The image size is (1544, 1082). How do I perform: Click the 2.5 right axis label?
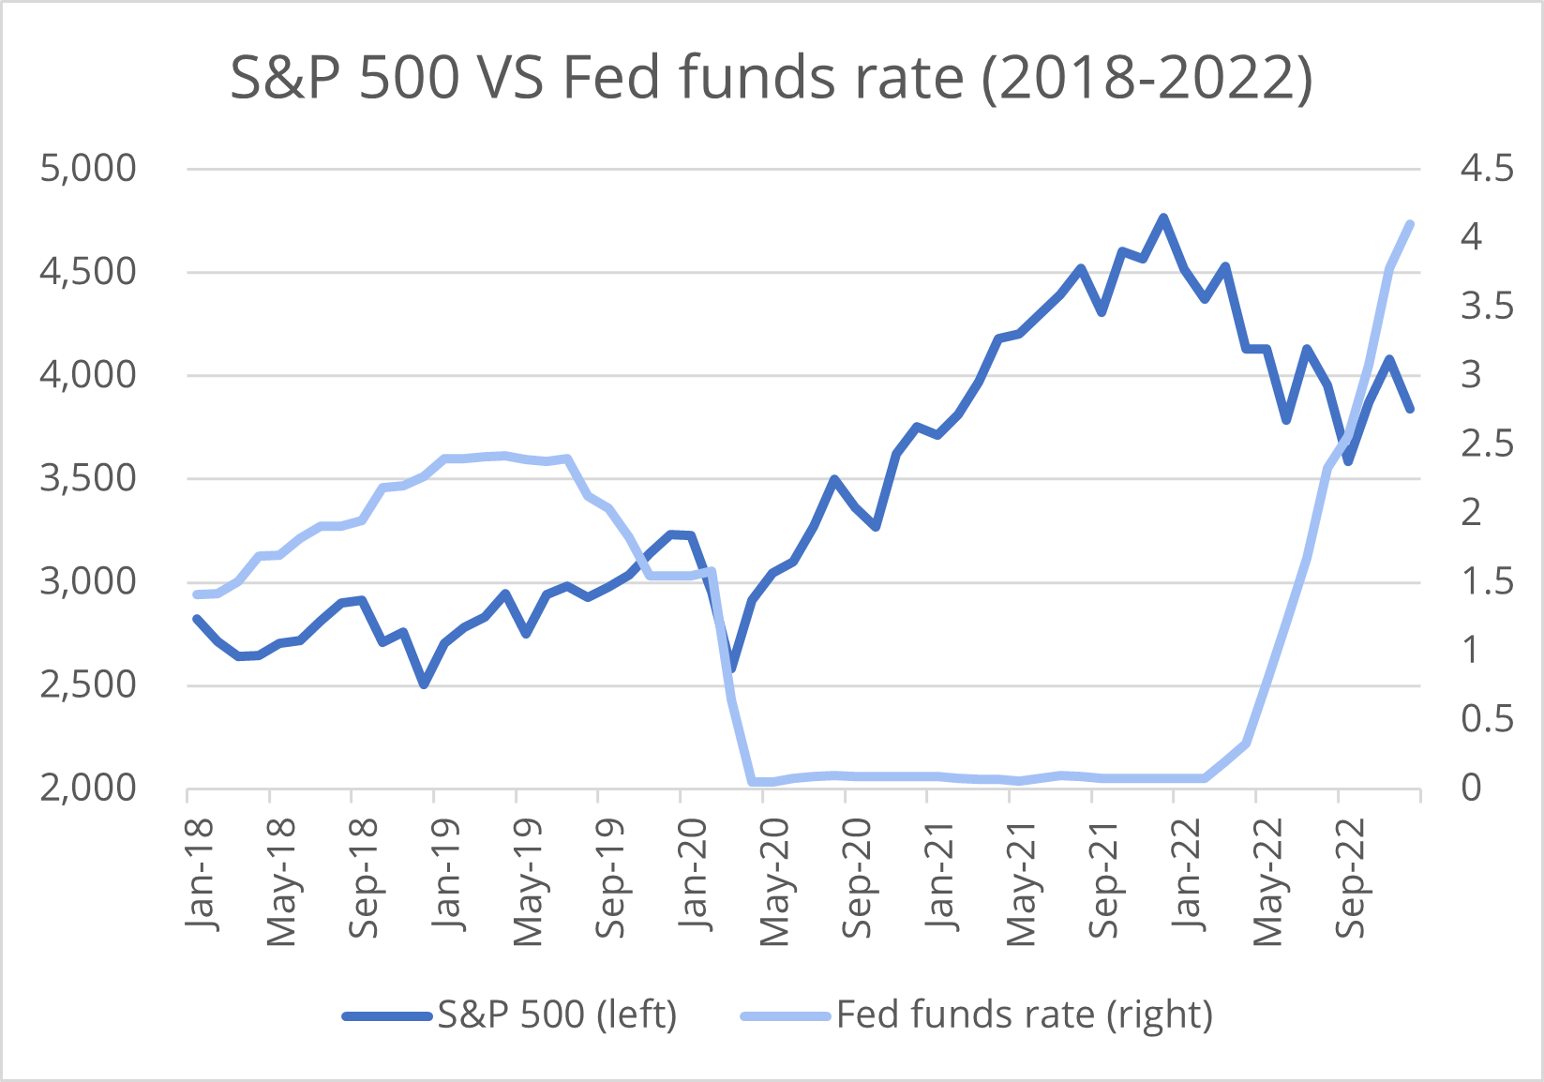(x=1487, y=443)
